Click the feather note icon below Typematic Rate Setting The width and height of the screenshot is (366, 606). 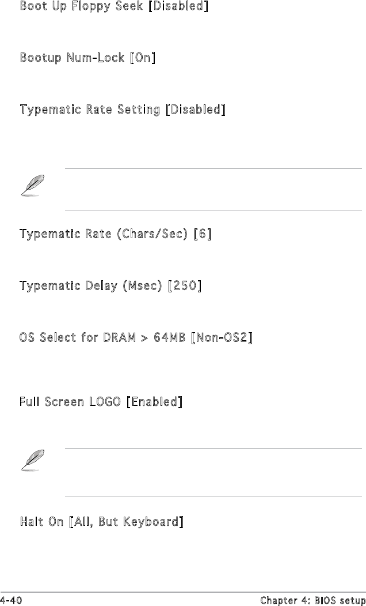click(x=28, y=187)
